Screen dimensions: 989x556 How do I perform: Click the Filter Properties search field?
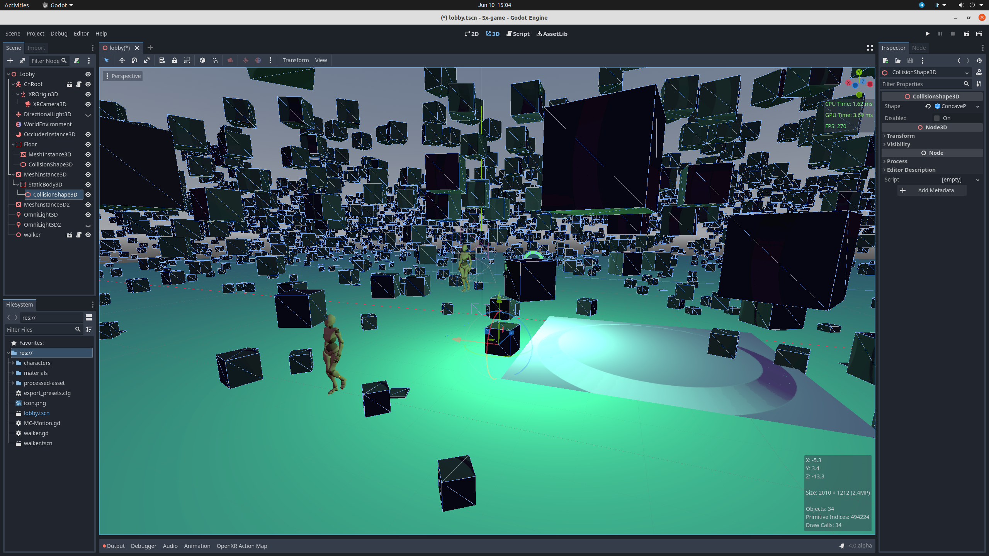(921, 84)
